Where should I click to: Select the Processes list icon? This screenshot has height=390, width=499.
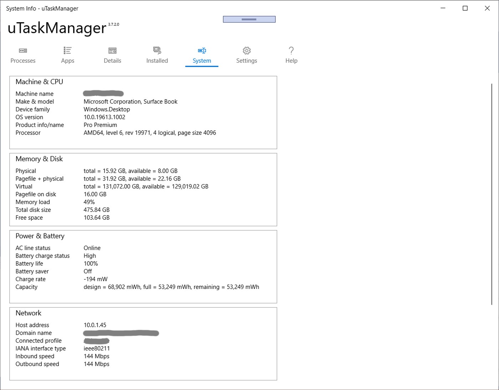click(22, 50)
